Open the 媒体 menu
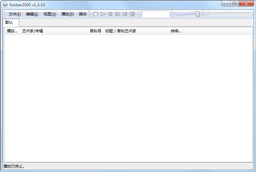Screen dimensions: 256x172 click(83, 14)
